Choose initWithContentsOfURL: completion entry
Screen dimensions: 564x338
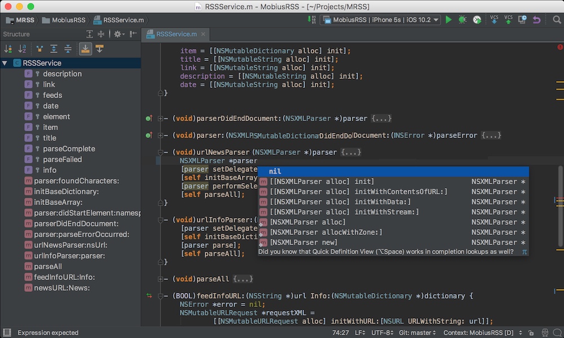click(x=393, y=192)
